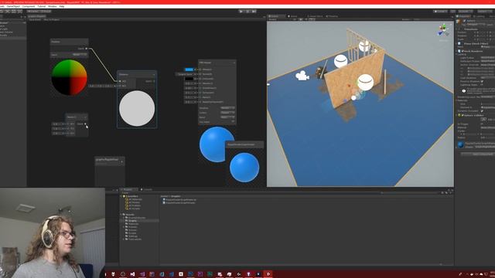The image size is (495, 278).
Task: Click the Pause button in Unity toolbar
Action: click(247, 12)
